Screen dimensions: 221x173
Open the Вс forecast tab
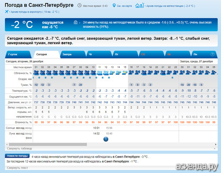point(177,54)
